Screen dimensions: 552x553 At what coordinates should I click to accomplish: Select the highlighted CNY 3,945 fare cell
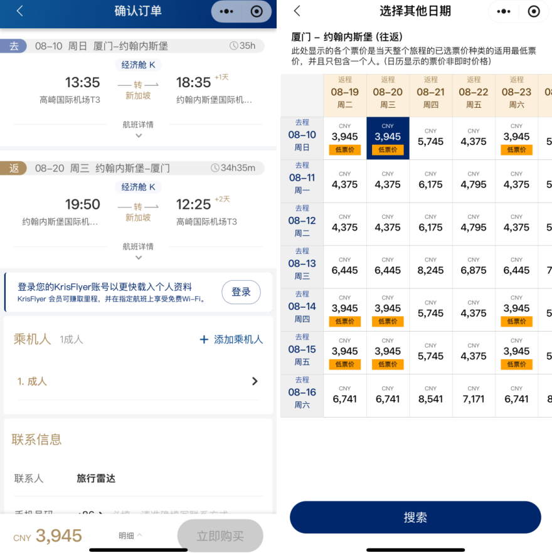tap(387, 137)
